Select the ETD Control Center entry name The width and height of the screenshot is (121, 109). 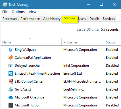[x=29, y=81]
